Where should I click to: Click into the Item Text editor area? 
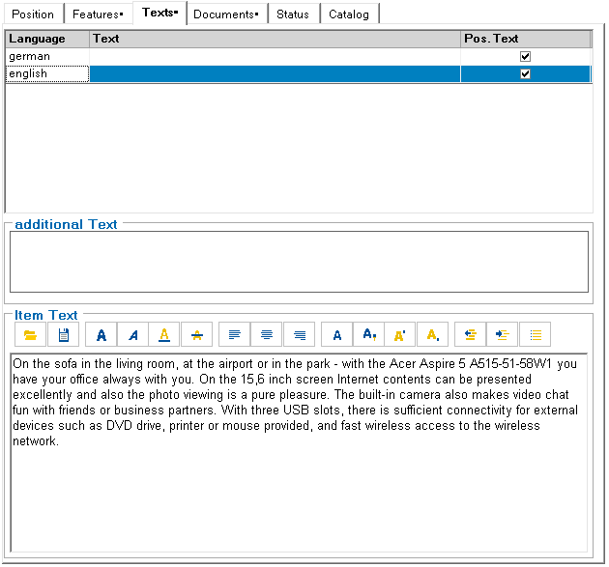click(299, 452)
